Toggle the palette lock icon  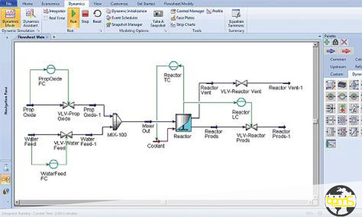(335, 42)
